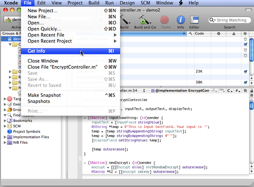Choose Open Quickly… menu item
The height and width of the screenshot is (187, 254).
pyautogui.click(x=71, y=29)
